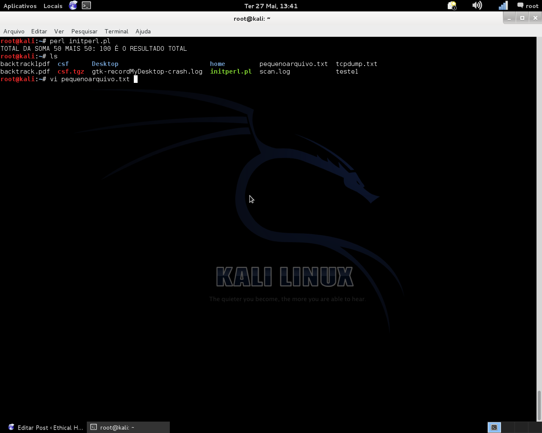542x433 pixels.
Task: Click the 'home' directory name
Action: tap(218, 64)
